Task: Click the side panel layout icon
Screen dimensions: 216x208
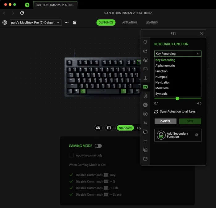Action: [109, 128]
